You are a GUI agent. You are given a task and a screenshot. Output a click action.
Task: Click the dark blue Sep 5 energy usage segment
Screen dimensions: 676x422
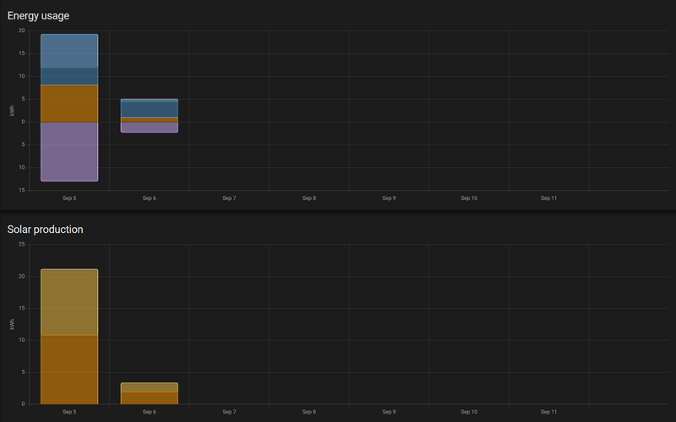69,76
